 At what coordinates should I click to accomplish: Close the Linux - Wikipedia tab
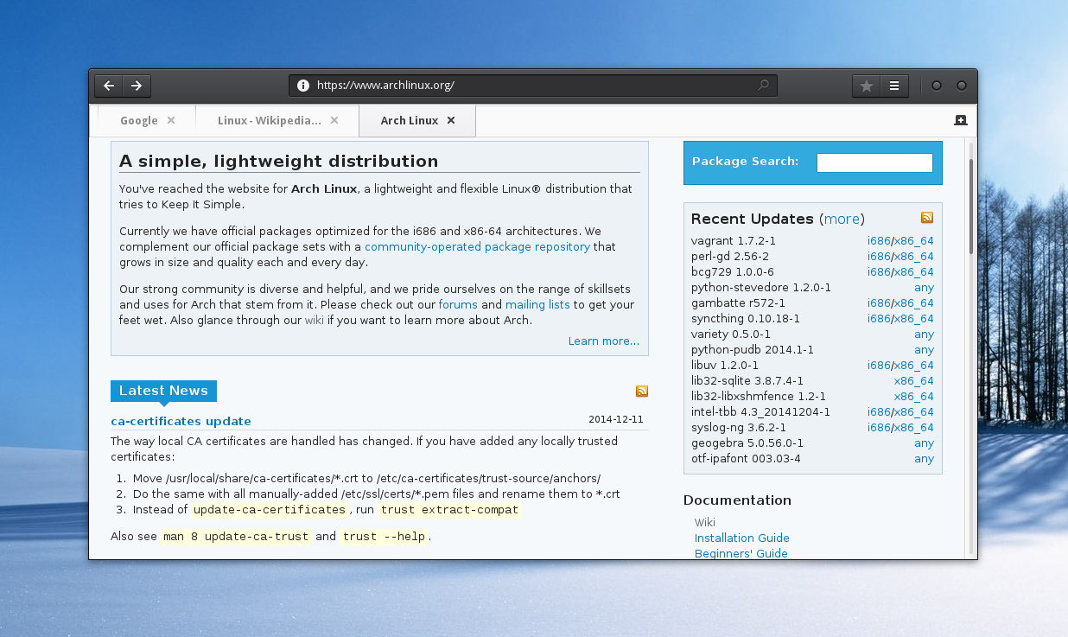(334, 120)
